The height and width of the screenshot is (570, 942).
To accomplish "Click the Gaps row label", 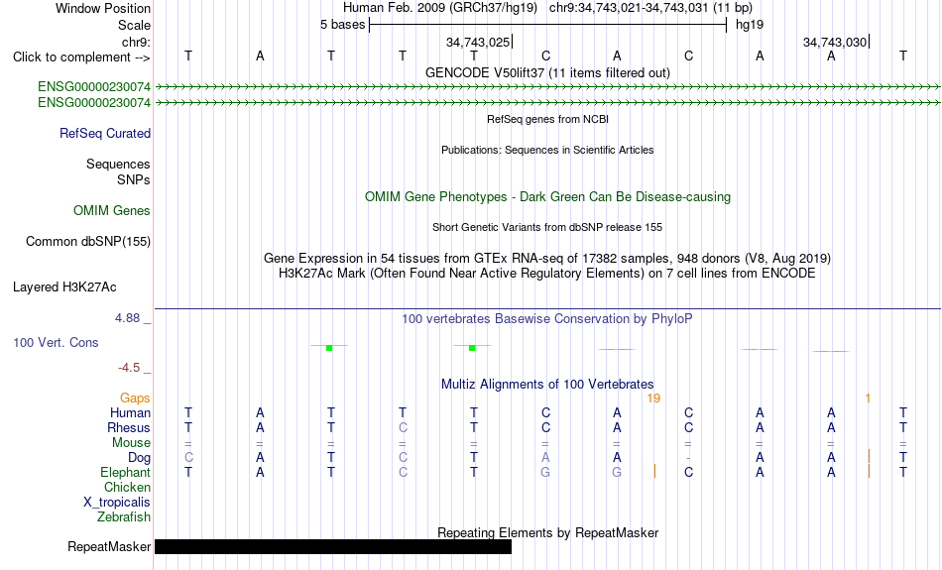I will (x=135, y=399).
